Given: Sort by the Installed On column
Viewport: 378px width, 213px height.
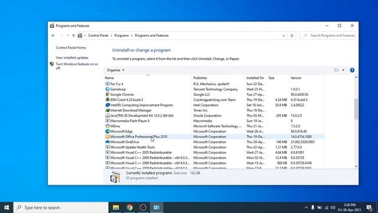Looking at the screenshot, I should (256, 78).
